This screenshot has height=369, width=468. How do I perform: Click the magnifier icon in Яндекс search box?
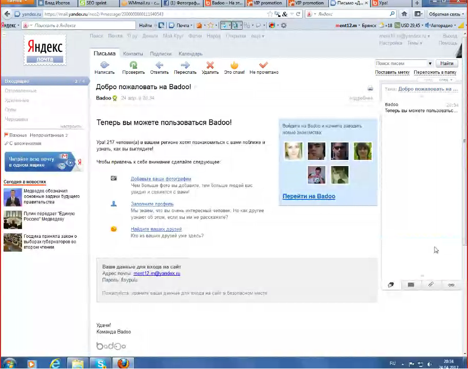pos(392,14)
